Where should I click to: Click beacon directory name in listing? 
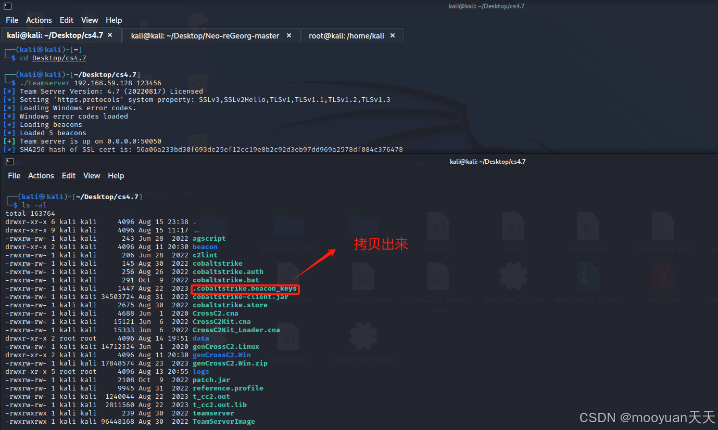[205, 247]
